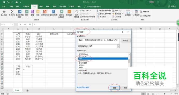Viewport: 179px width, 95px height.
Task: Open the Watch Window (监视窗口)
Action: (128, 13)
